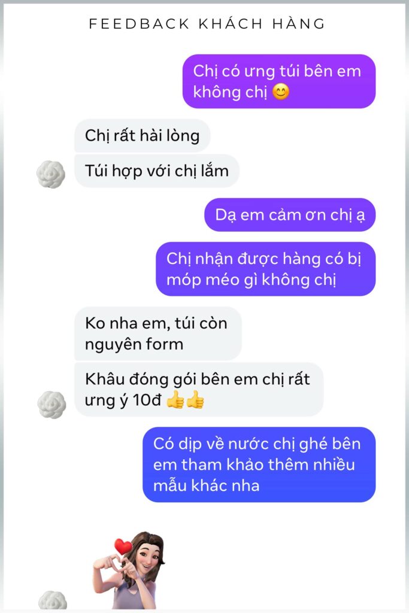This screenshot has width=409, height=613.
Task: Tap the 'Chị có ưng túi bên em' message
Action: pyautogui.click(x=279, y=81)
